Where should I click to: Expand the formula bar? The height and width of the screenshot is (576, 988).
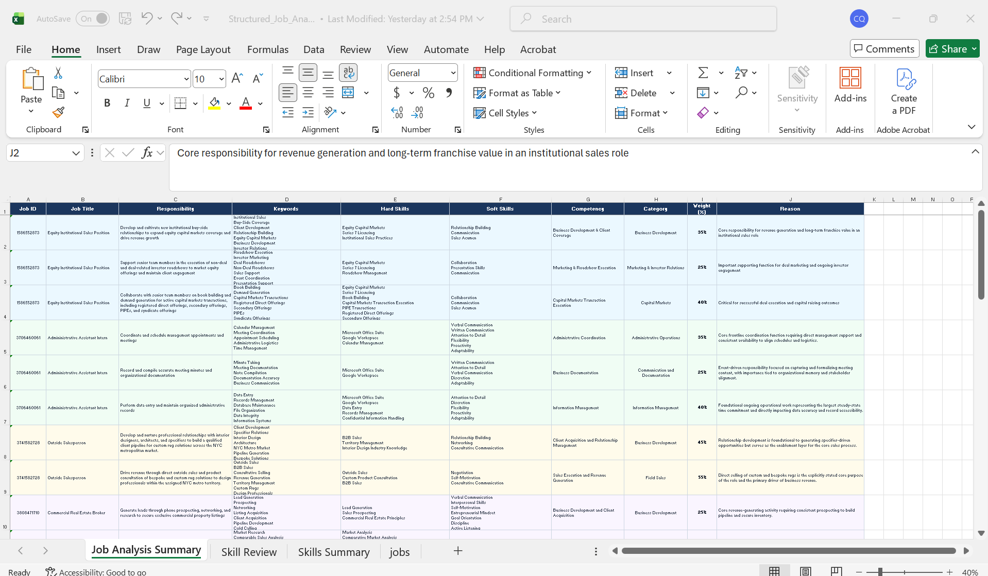(975, 151)
